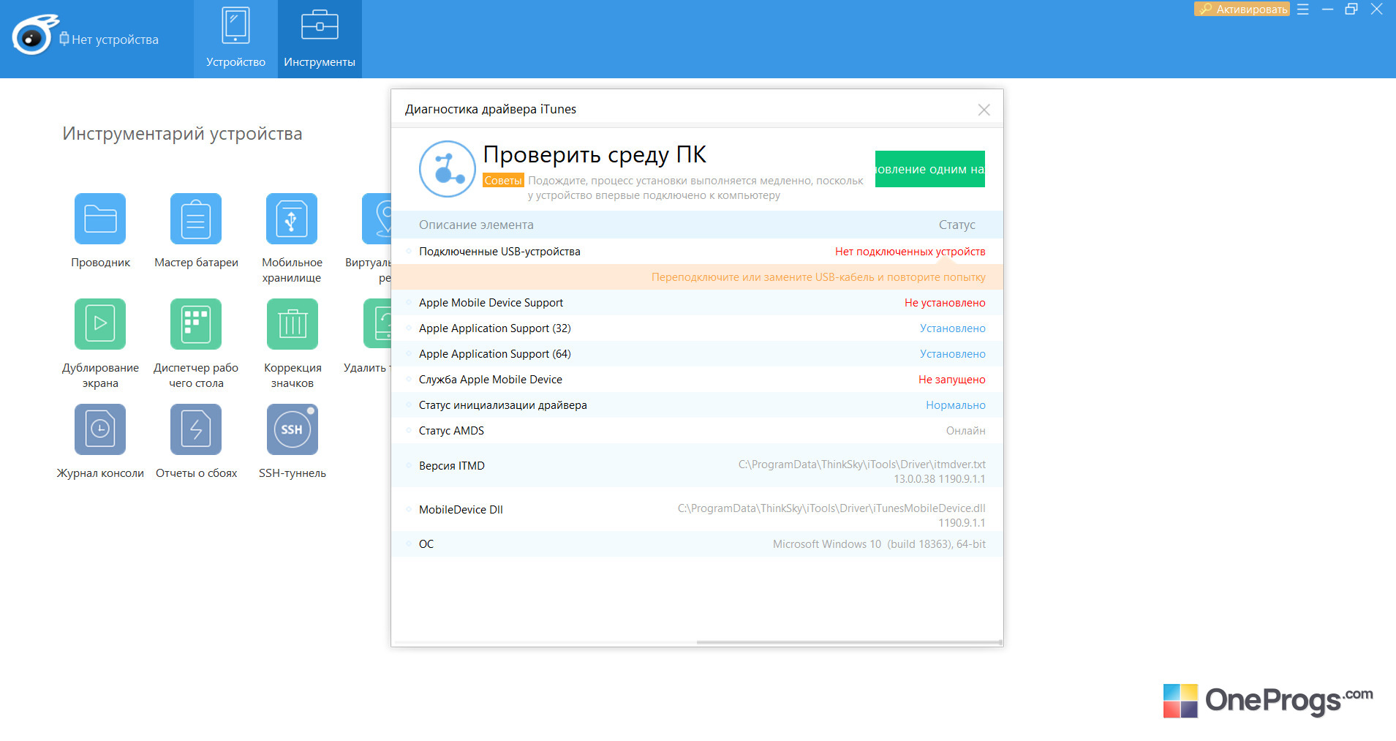Switch to the Инструменты tab
The image size is (1396, 741).
tap(320, 39)
